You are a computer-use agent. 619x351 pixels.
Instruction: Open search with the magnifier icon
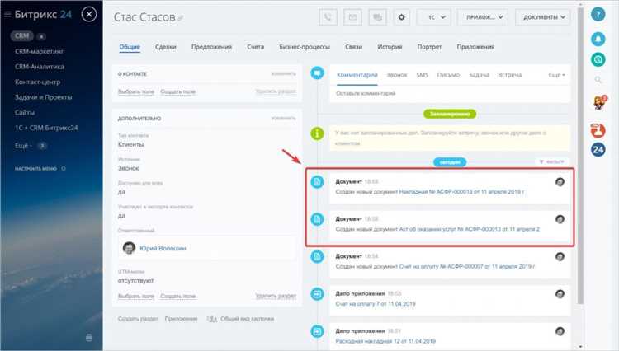tap(598, 80)
